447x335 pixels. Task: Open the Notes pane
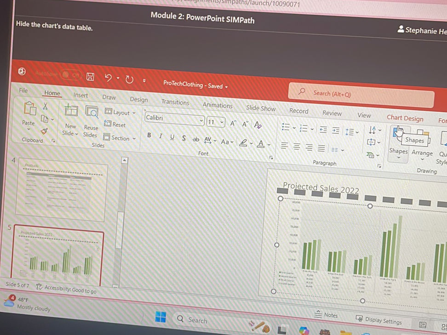click(x=327, y=315)
